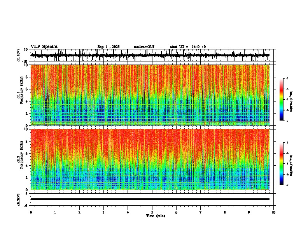The image size is (308, 238).
Task: Click the '5' tick of ch.3 voltage axis
Action: [27, 194]
